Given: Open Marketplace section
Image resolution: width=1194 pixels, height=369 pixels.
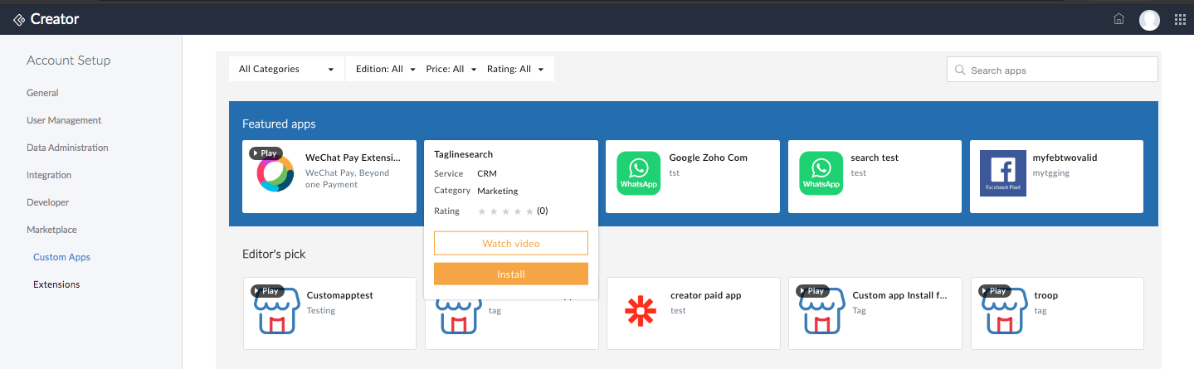Looking at the screenshot, I should tap(51, 230).
